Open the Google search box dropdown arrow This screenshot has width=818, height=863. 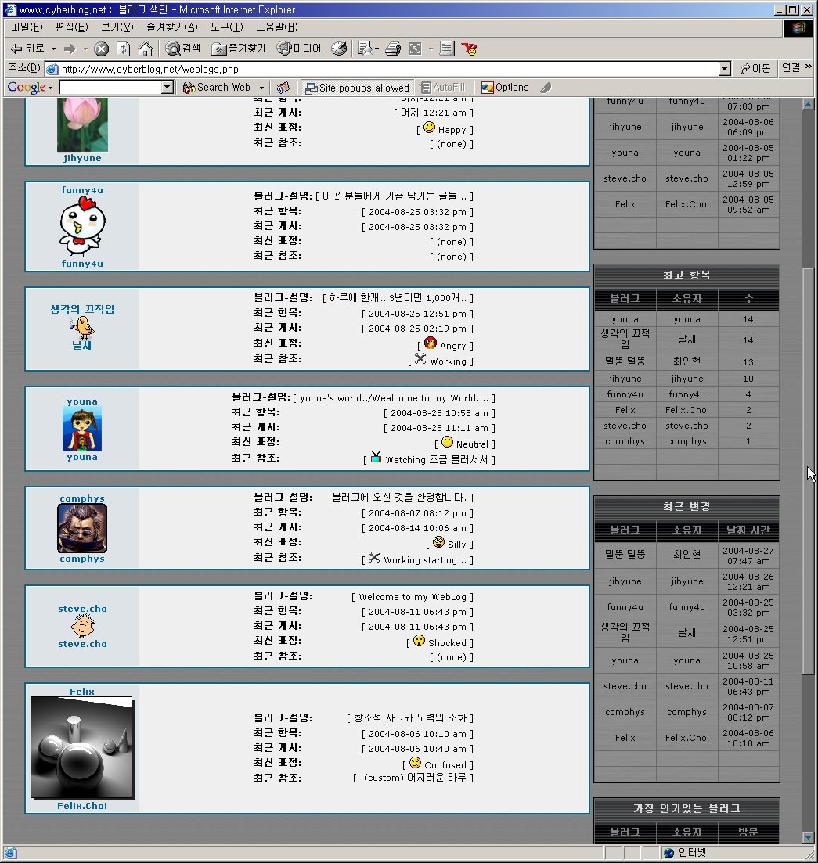[167, 88]
